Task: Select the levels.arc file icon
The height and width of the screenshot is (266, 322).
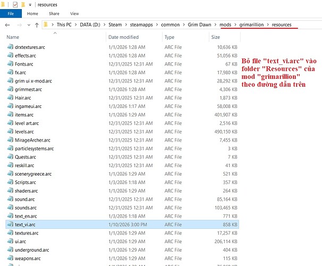Action: (10, 131)
